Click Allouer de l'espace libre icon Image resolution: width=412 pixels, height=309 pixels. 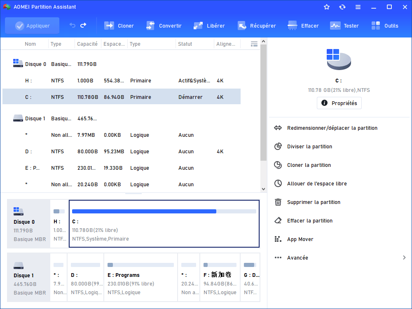pos(278,183)
